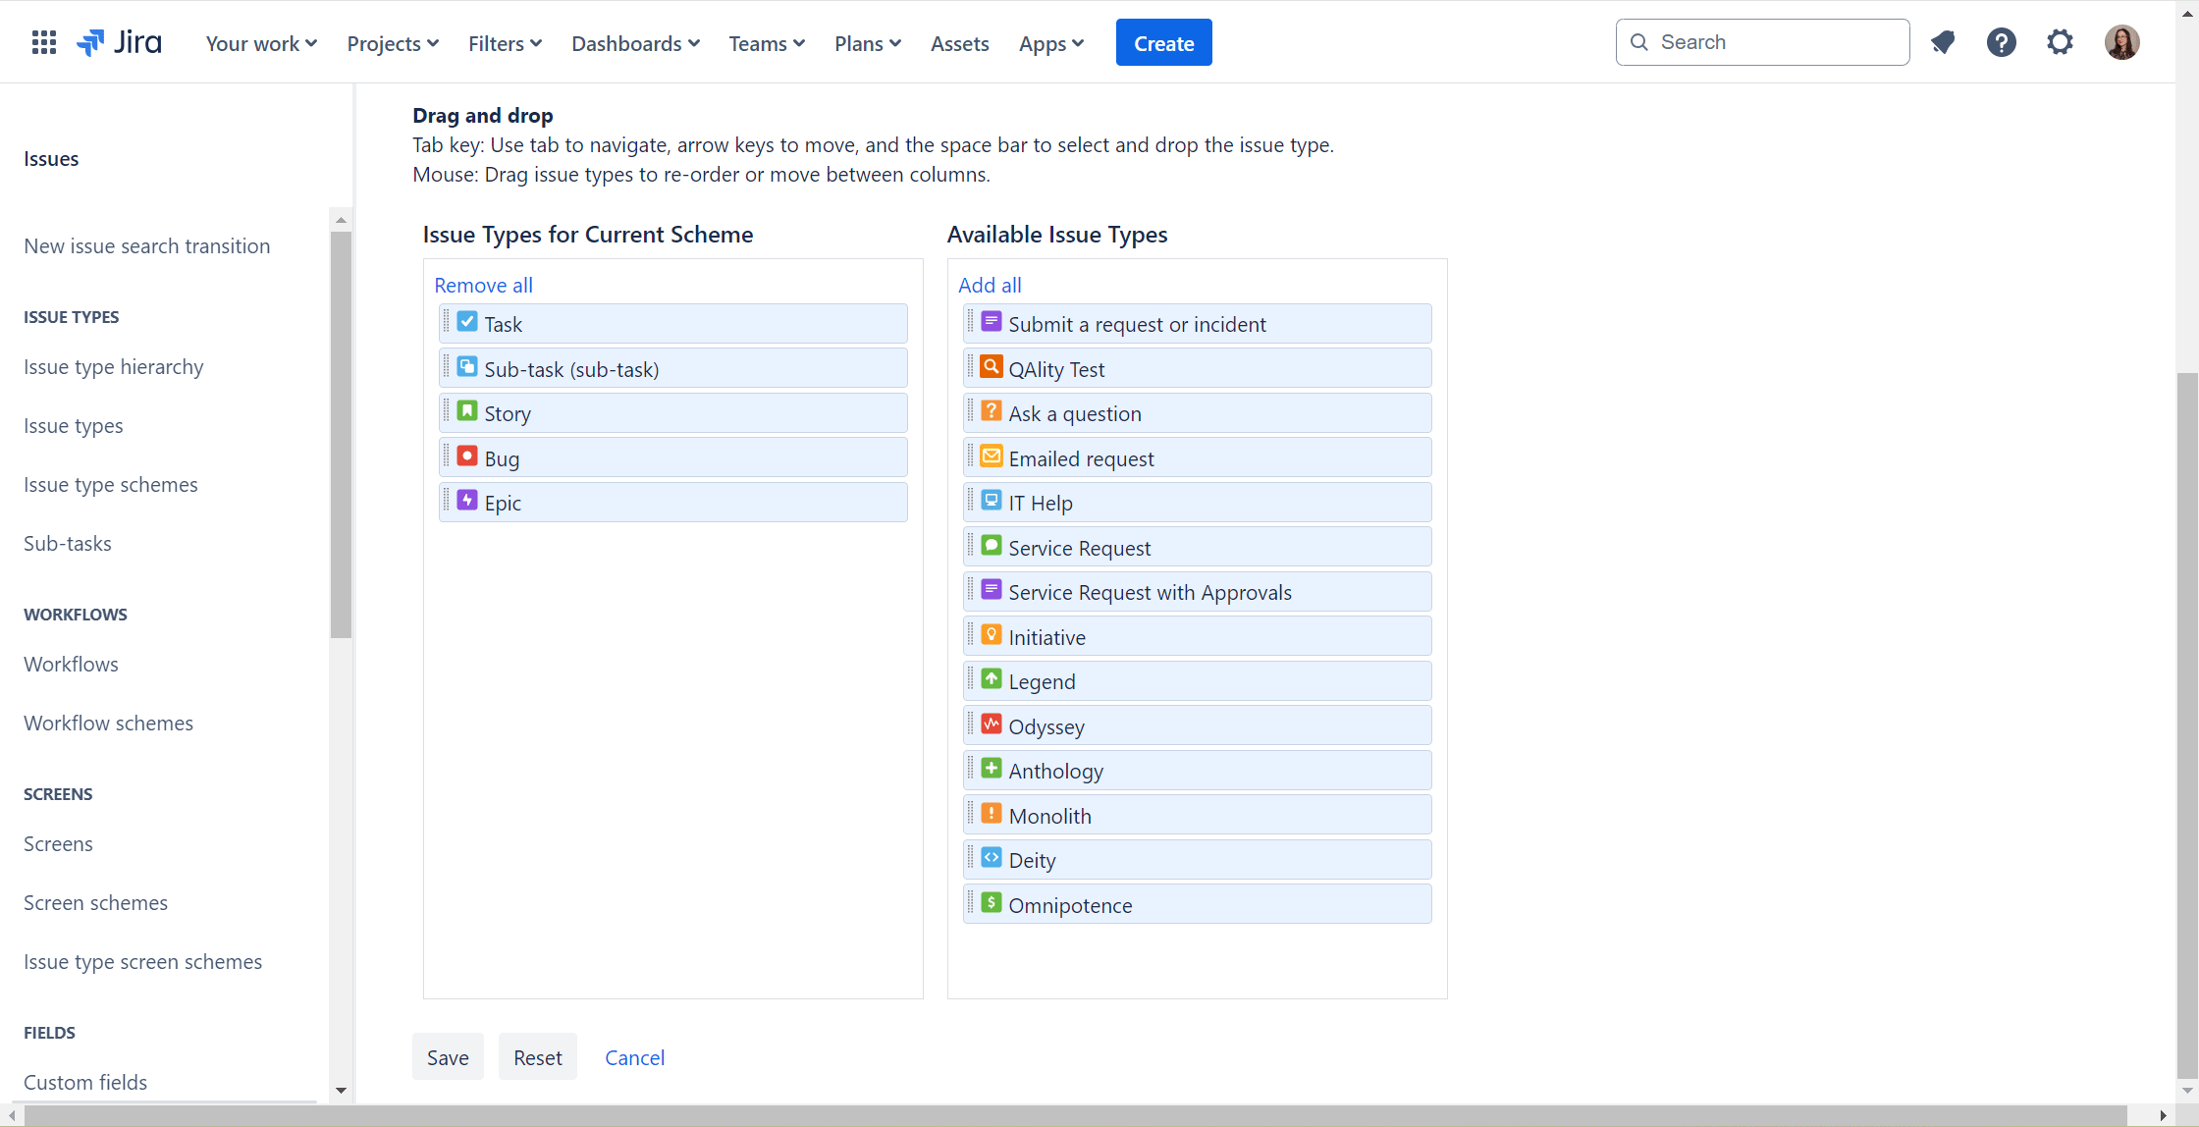Expand the Projects dropdown

pyautogui.click(x=392, y=43)
